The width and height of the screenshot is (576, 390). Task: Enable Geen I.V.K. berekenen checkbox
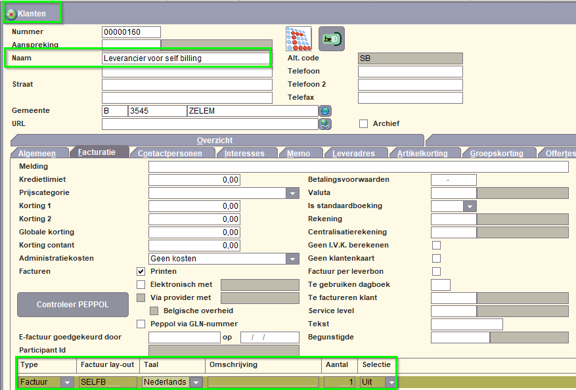436,245
